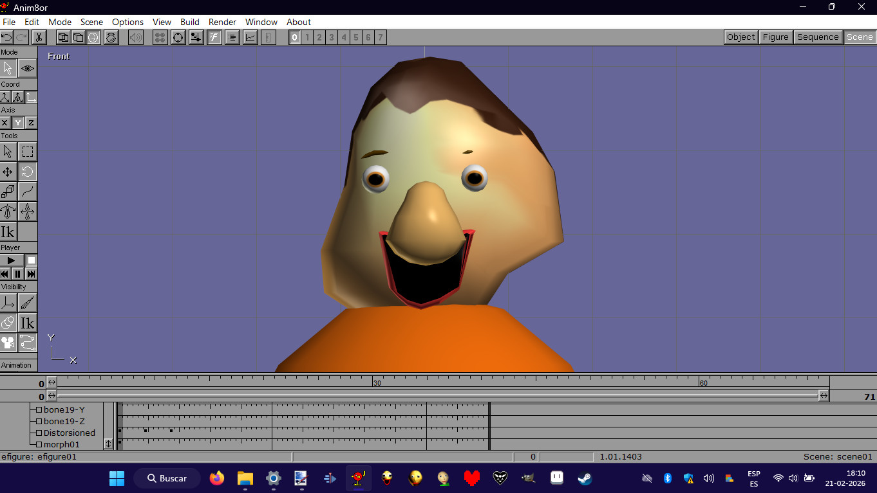
Task: Switch to wireframe view icon
Action: click(63, 37)
